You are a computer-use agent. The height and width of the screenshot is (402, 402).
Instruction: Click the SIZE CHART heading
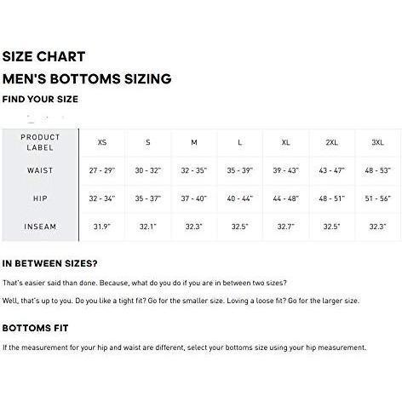(x=43, y=56)
